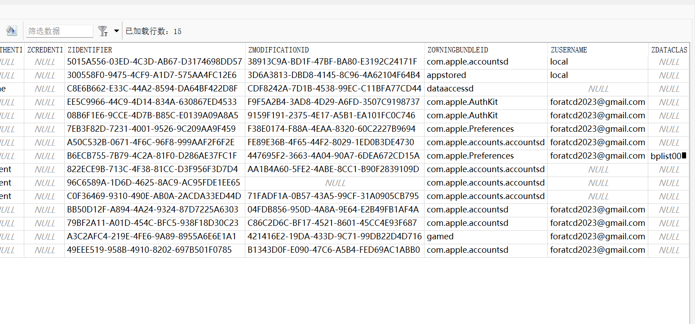Click the 已加载行数: 15 label
The image size is (695, 324).
153,31
